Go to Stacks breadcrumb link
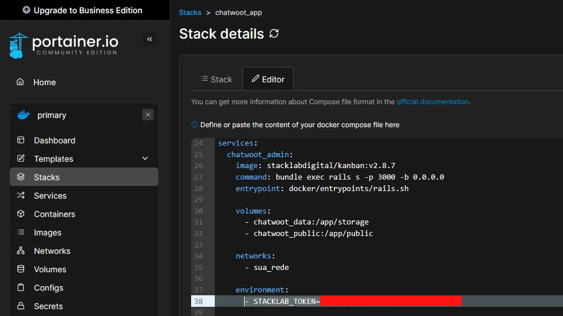 coord(190,13)
